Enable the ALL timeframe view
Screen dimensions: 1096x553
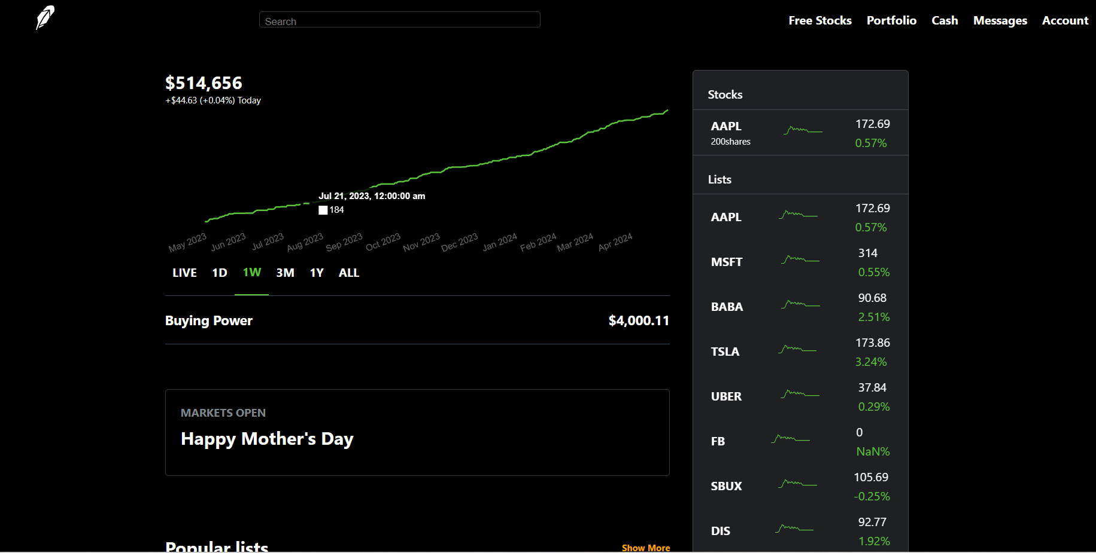[349, 273]
